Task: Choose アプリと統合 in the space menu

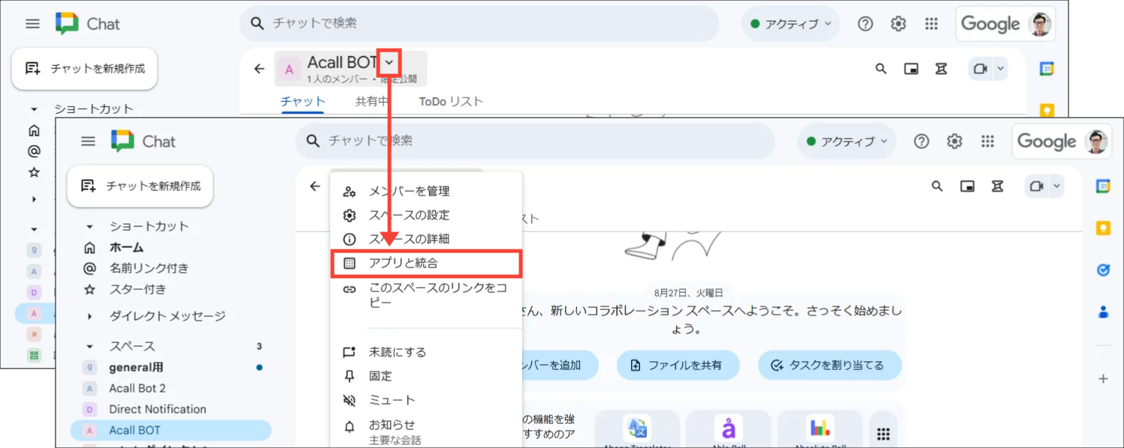Action: pos(426,263)
